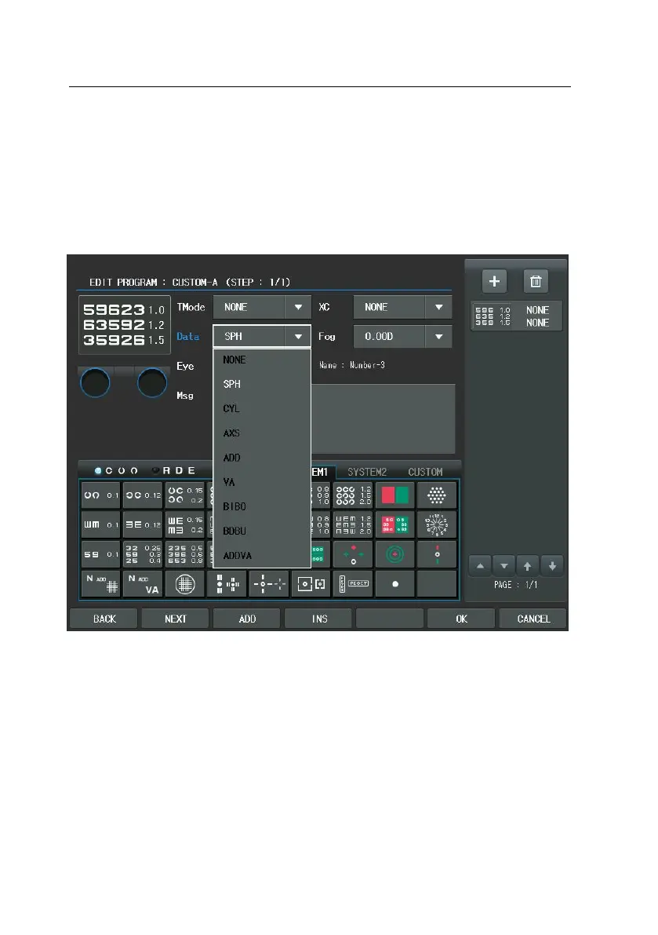Click the CANCEL button
The image size is (658, 935).
click(533, 619)
